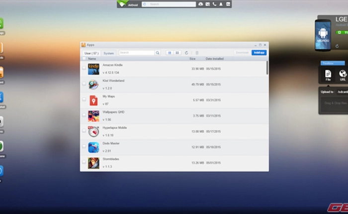The width and height of the screenshot is (348, 214).
Task: Click the magnifier search icon in Apps window
Action: tap(158, 52)
